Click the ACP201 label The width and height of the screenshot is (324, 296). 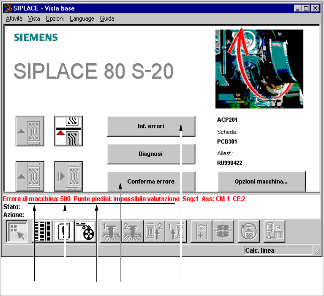coord(227,120)
